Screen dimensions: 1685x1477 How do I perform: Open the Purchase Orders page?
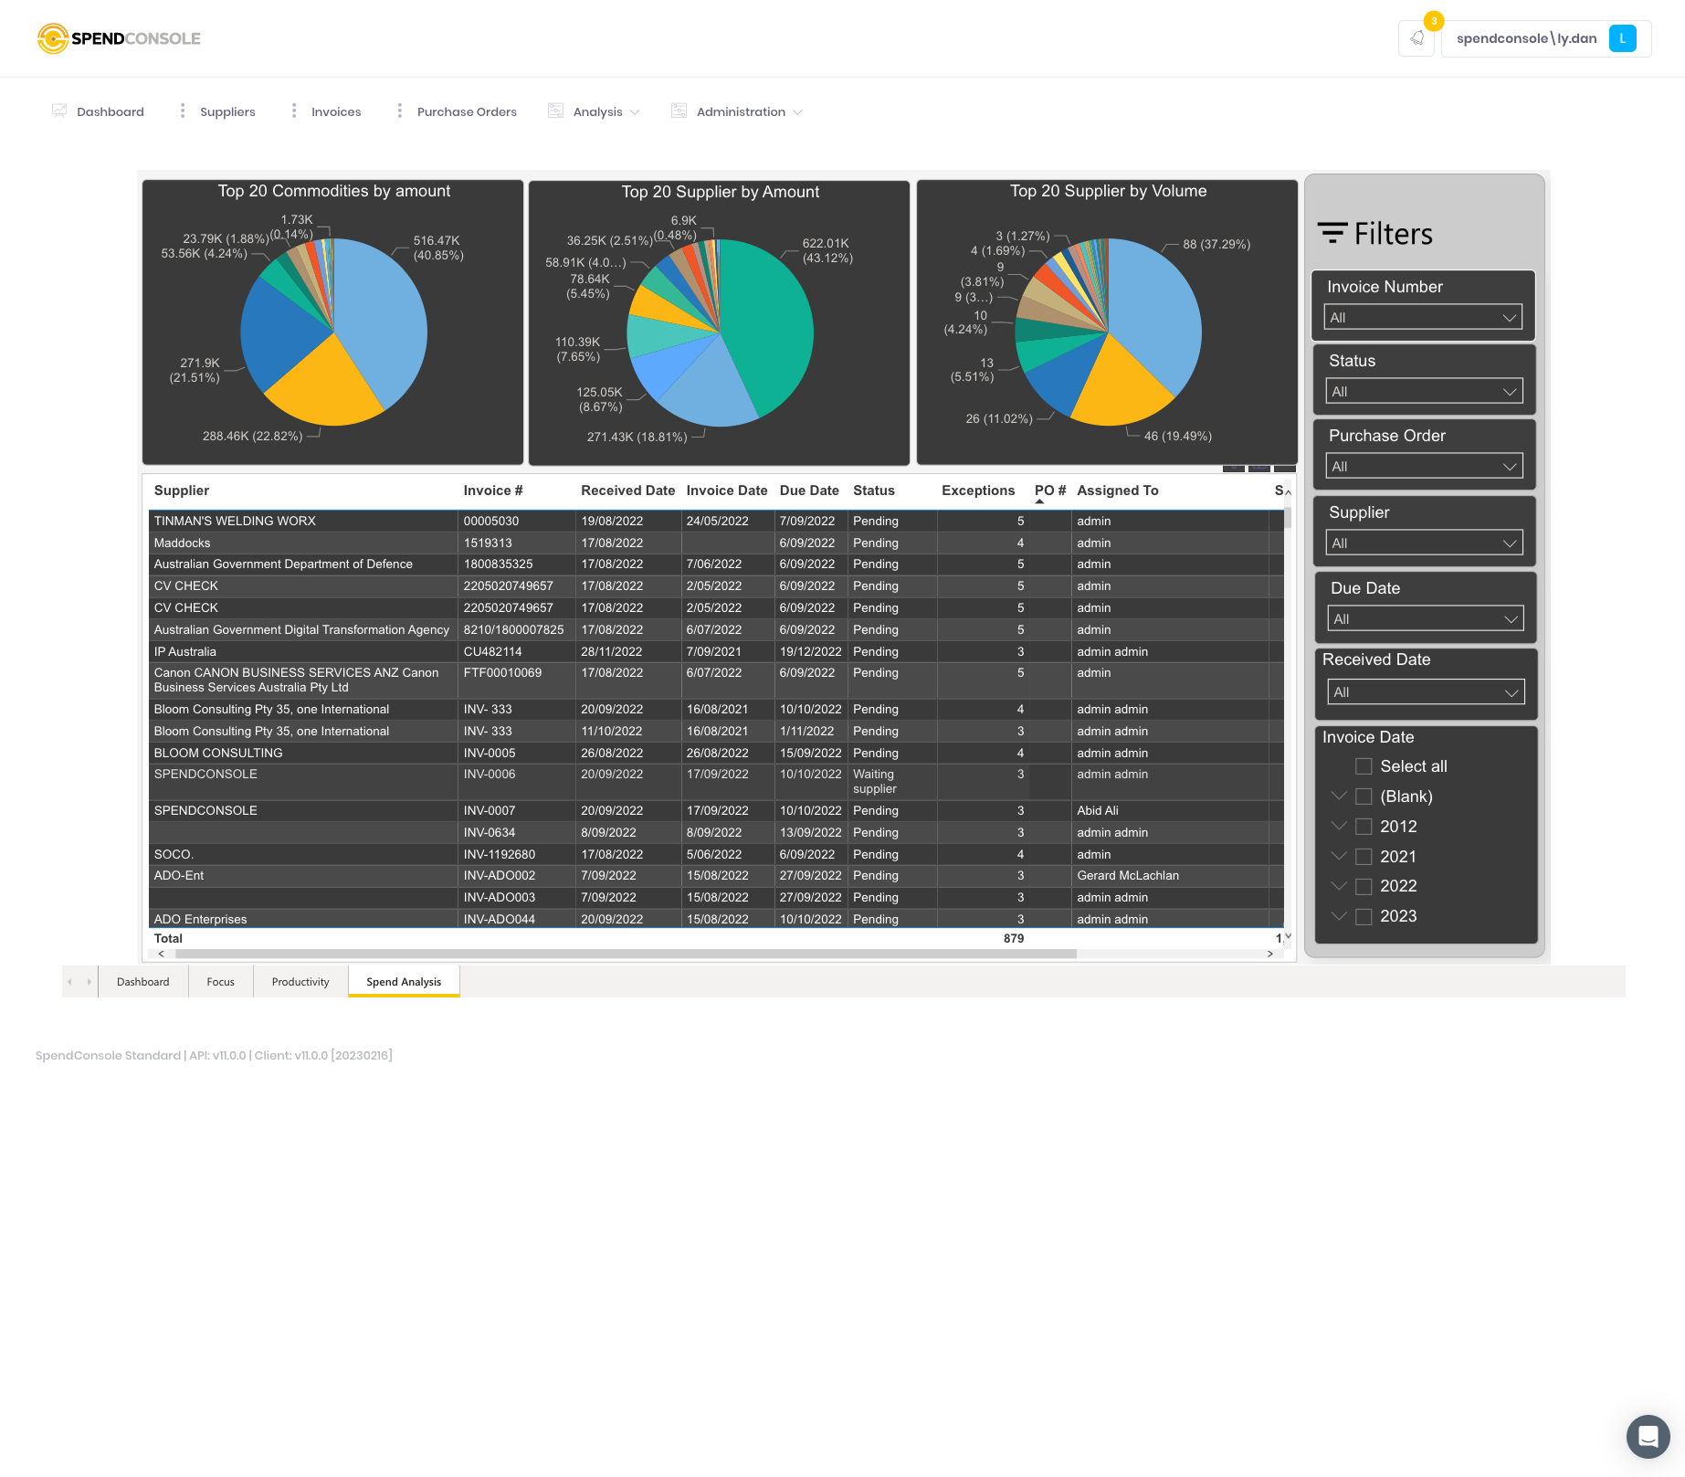pyautogui.click(x=466, y=111)
